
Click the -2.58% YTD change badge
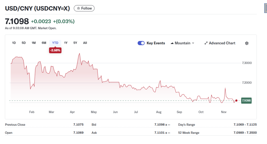[55, 50]
